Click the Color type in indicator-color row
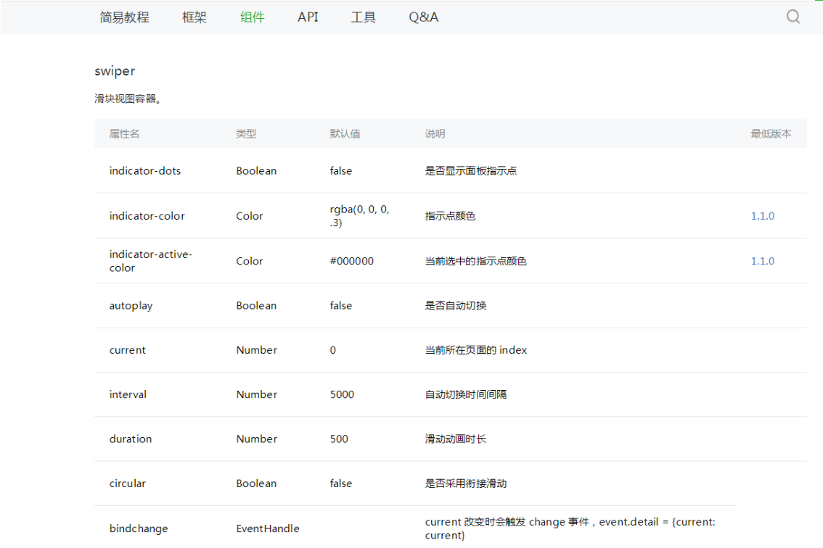The image size is (823, 548). point(250,216)
